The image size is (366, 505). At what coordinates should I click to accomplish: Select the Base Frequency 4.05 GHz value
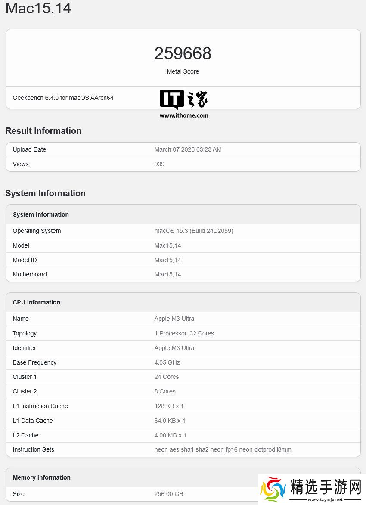pyautogui.click(x=167, y=362)
